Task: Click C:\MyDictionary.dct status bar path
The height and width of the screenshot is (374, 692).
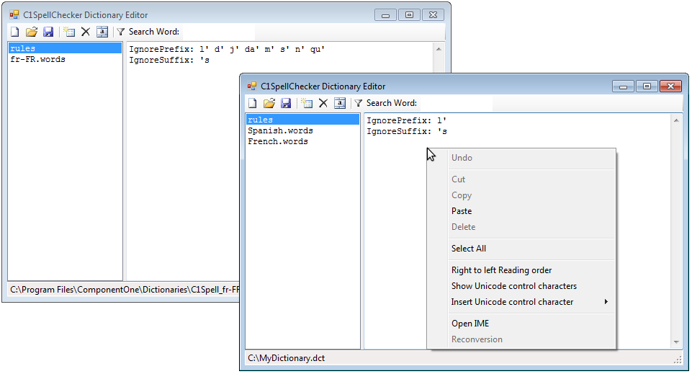Action: (286, 358)
